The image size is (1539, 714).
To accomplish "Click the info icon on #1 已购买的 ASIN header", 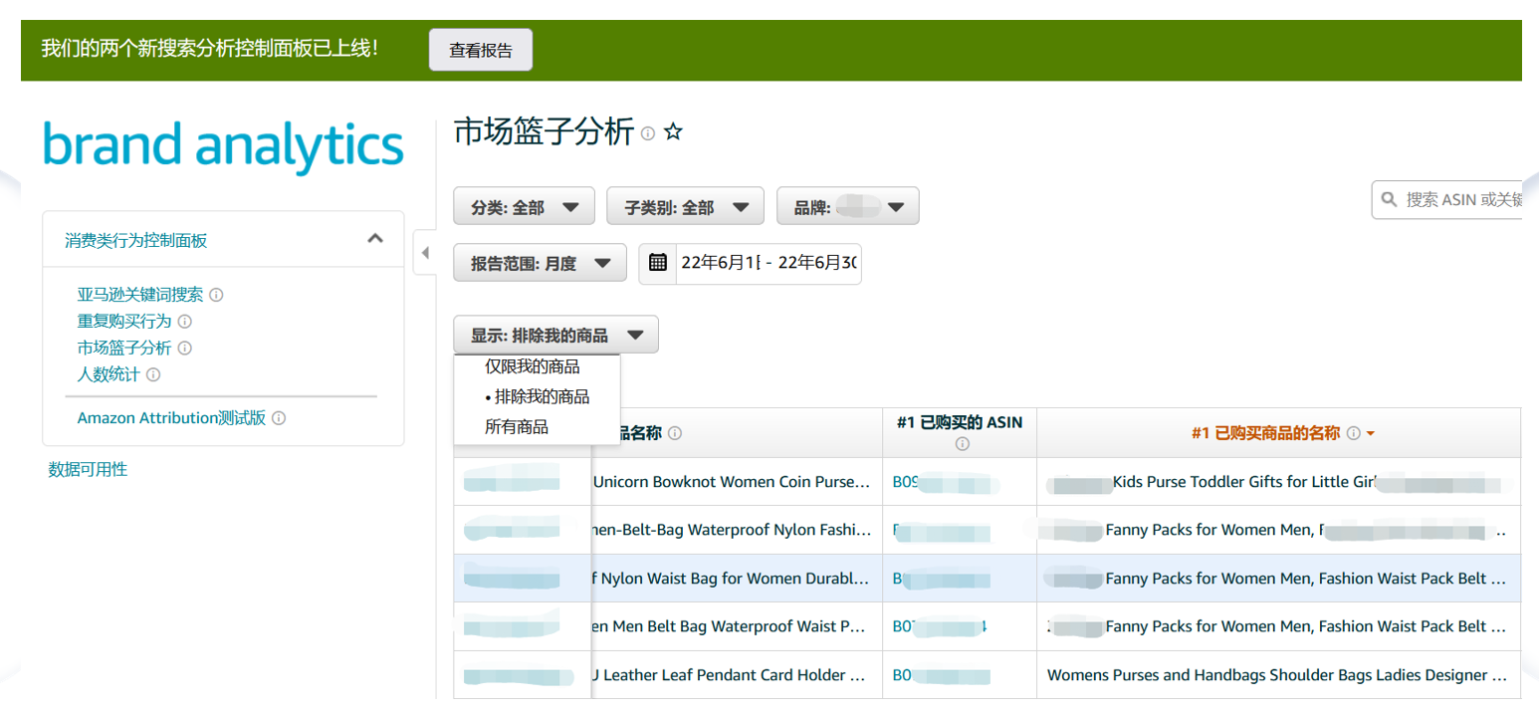I will pos(961,442).
